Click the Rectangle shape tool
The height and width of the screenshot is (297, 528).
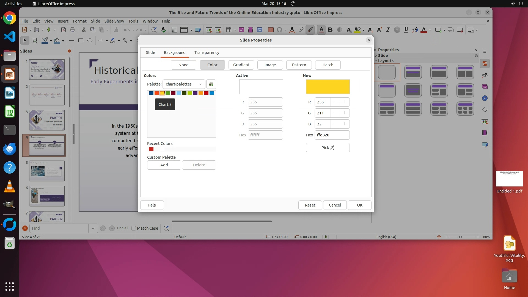tap(81, 41)
